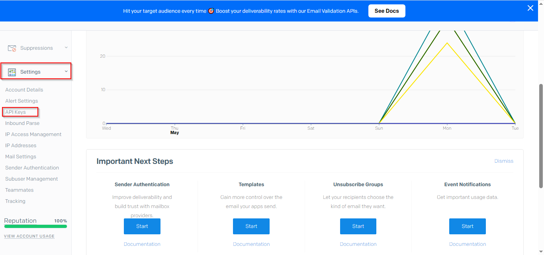
Task: Click the Sun label on chart axis
Action: pos(379,128)
